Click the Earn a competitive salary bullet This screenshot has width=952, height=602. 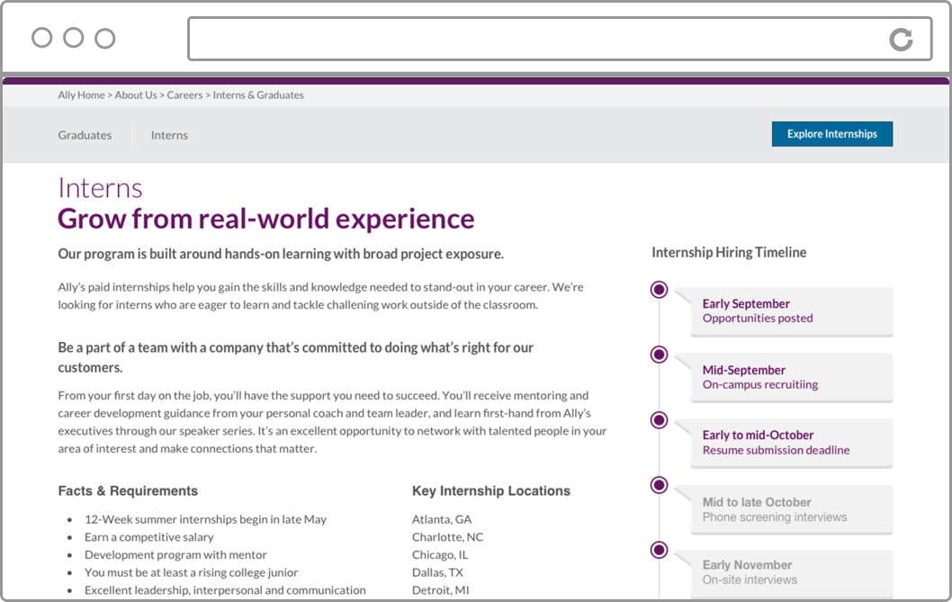point(148,537)
